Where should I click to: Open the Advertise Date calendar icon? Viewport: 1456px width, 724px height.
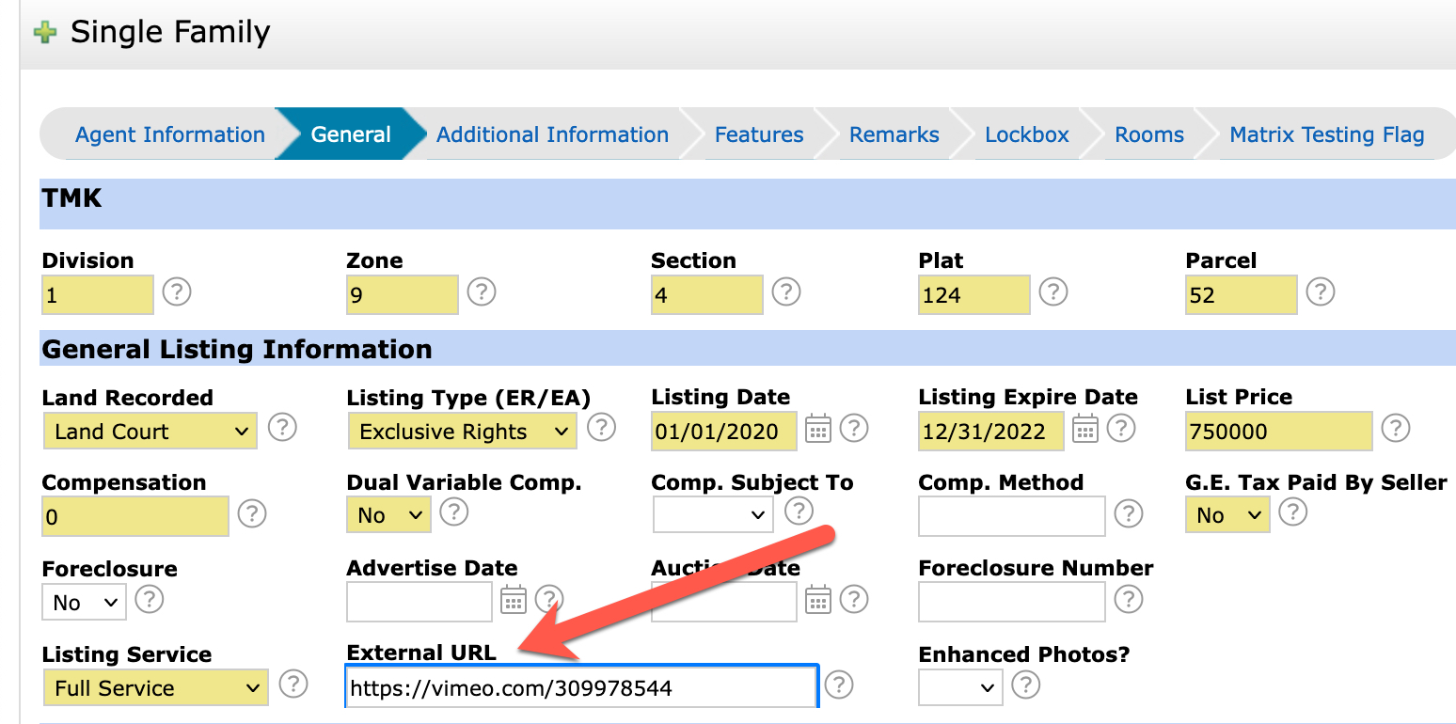click(514, 600)
